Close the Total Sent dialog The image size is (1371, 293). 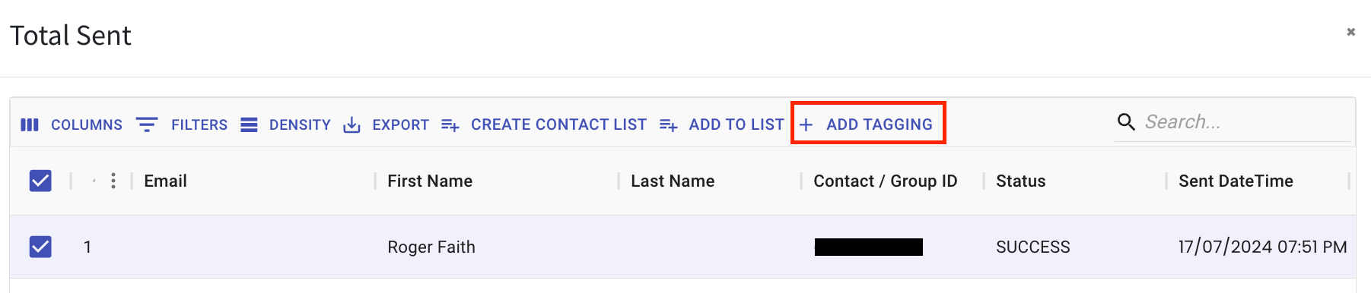click(1351, 32)
